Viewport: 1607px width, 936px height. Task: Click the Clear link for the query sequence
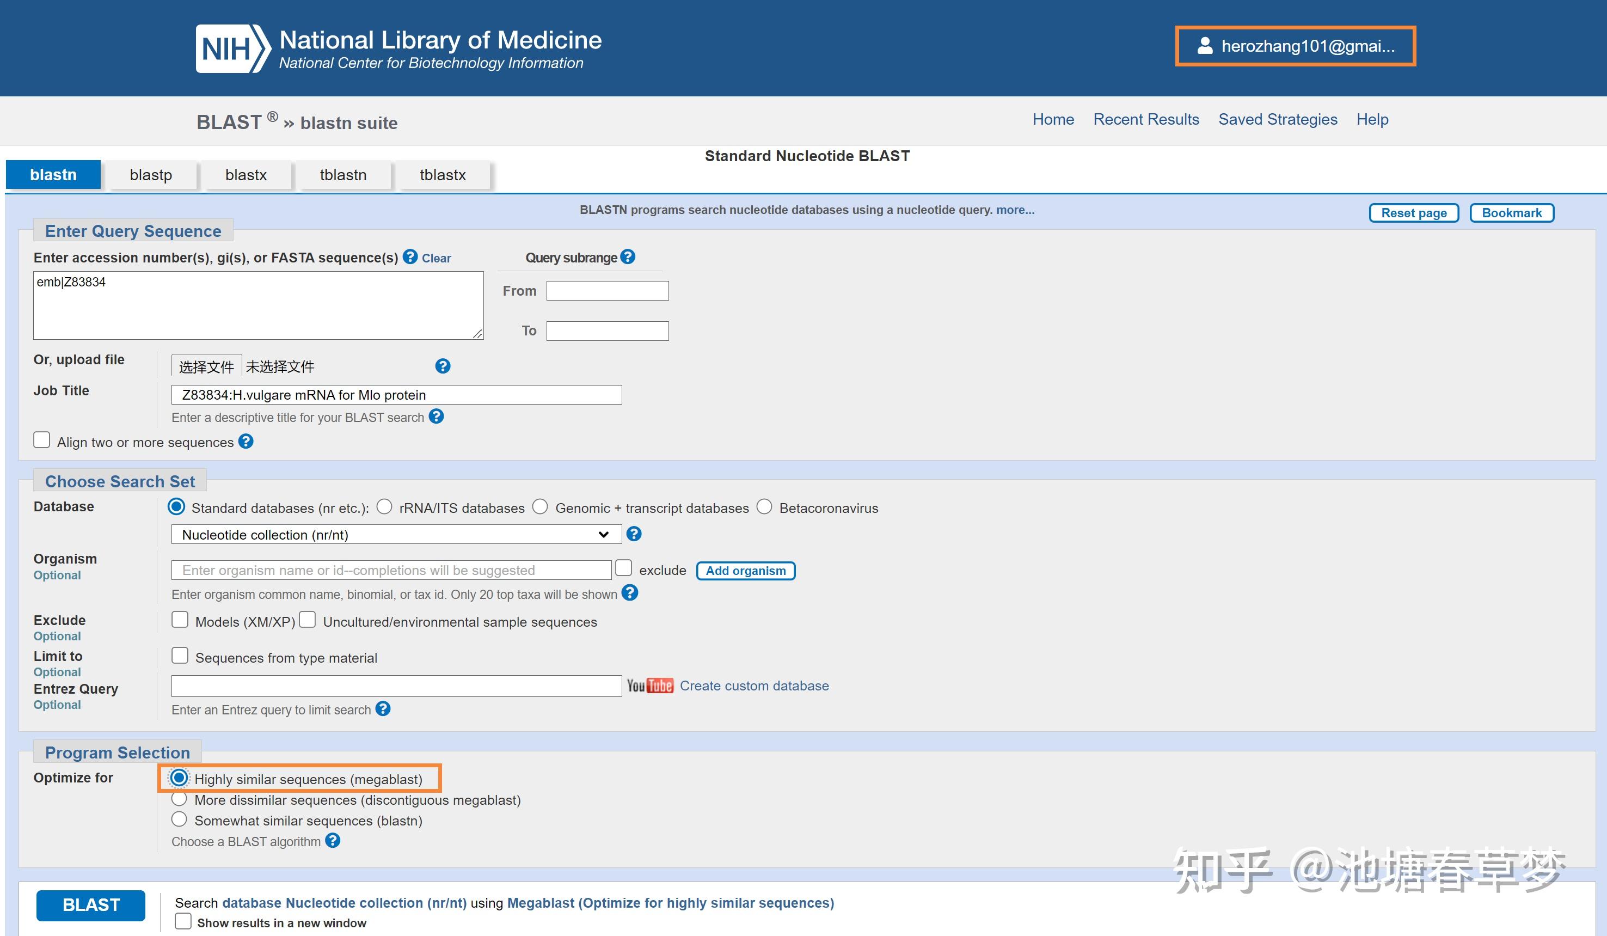pos(436,259)
